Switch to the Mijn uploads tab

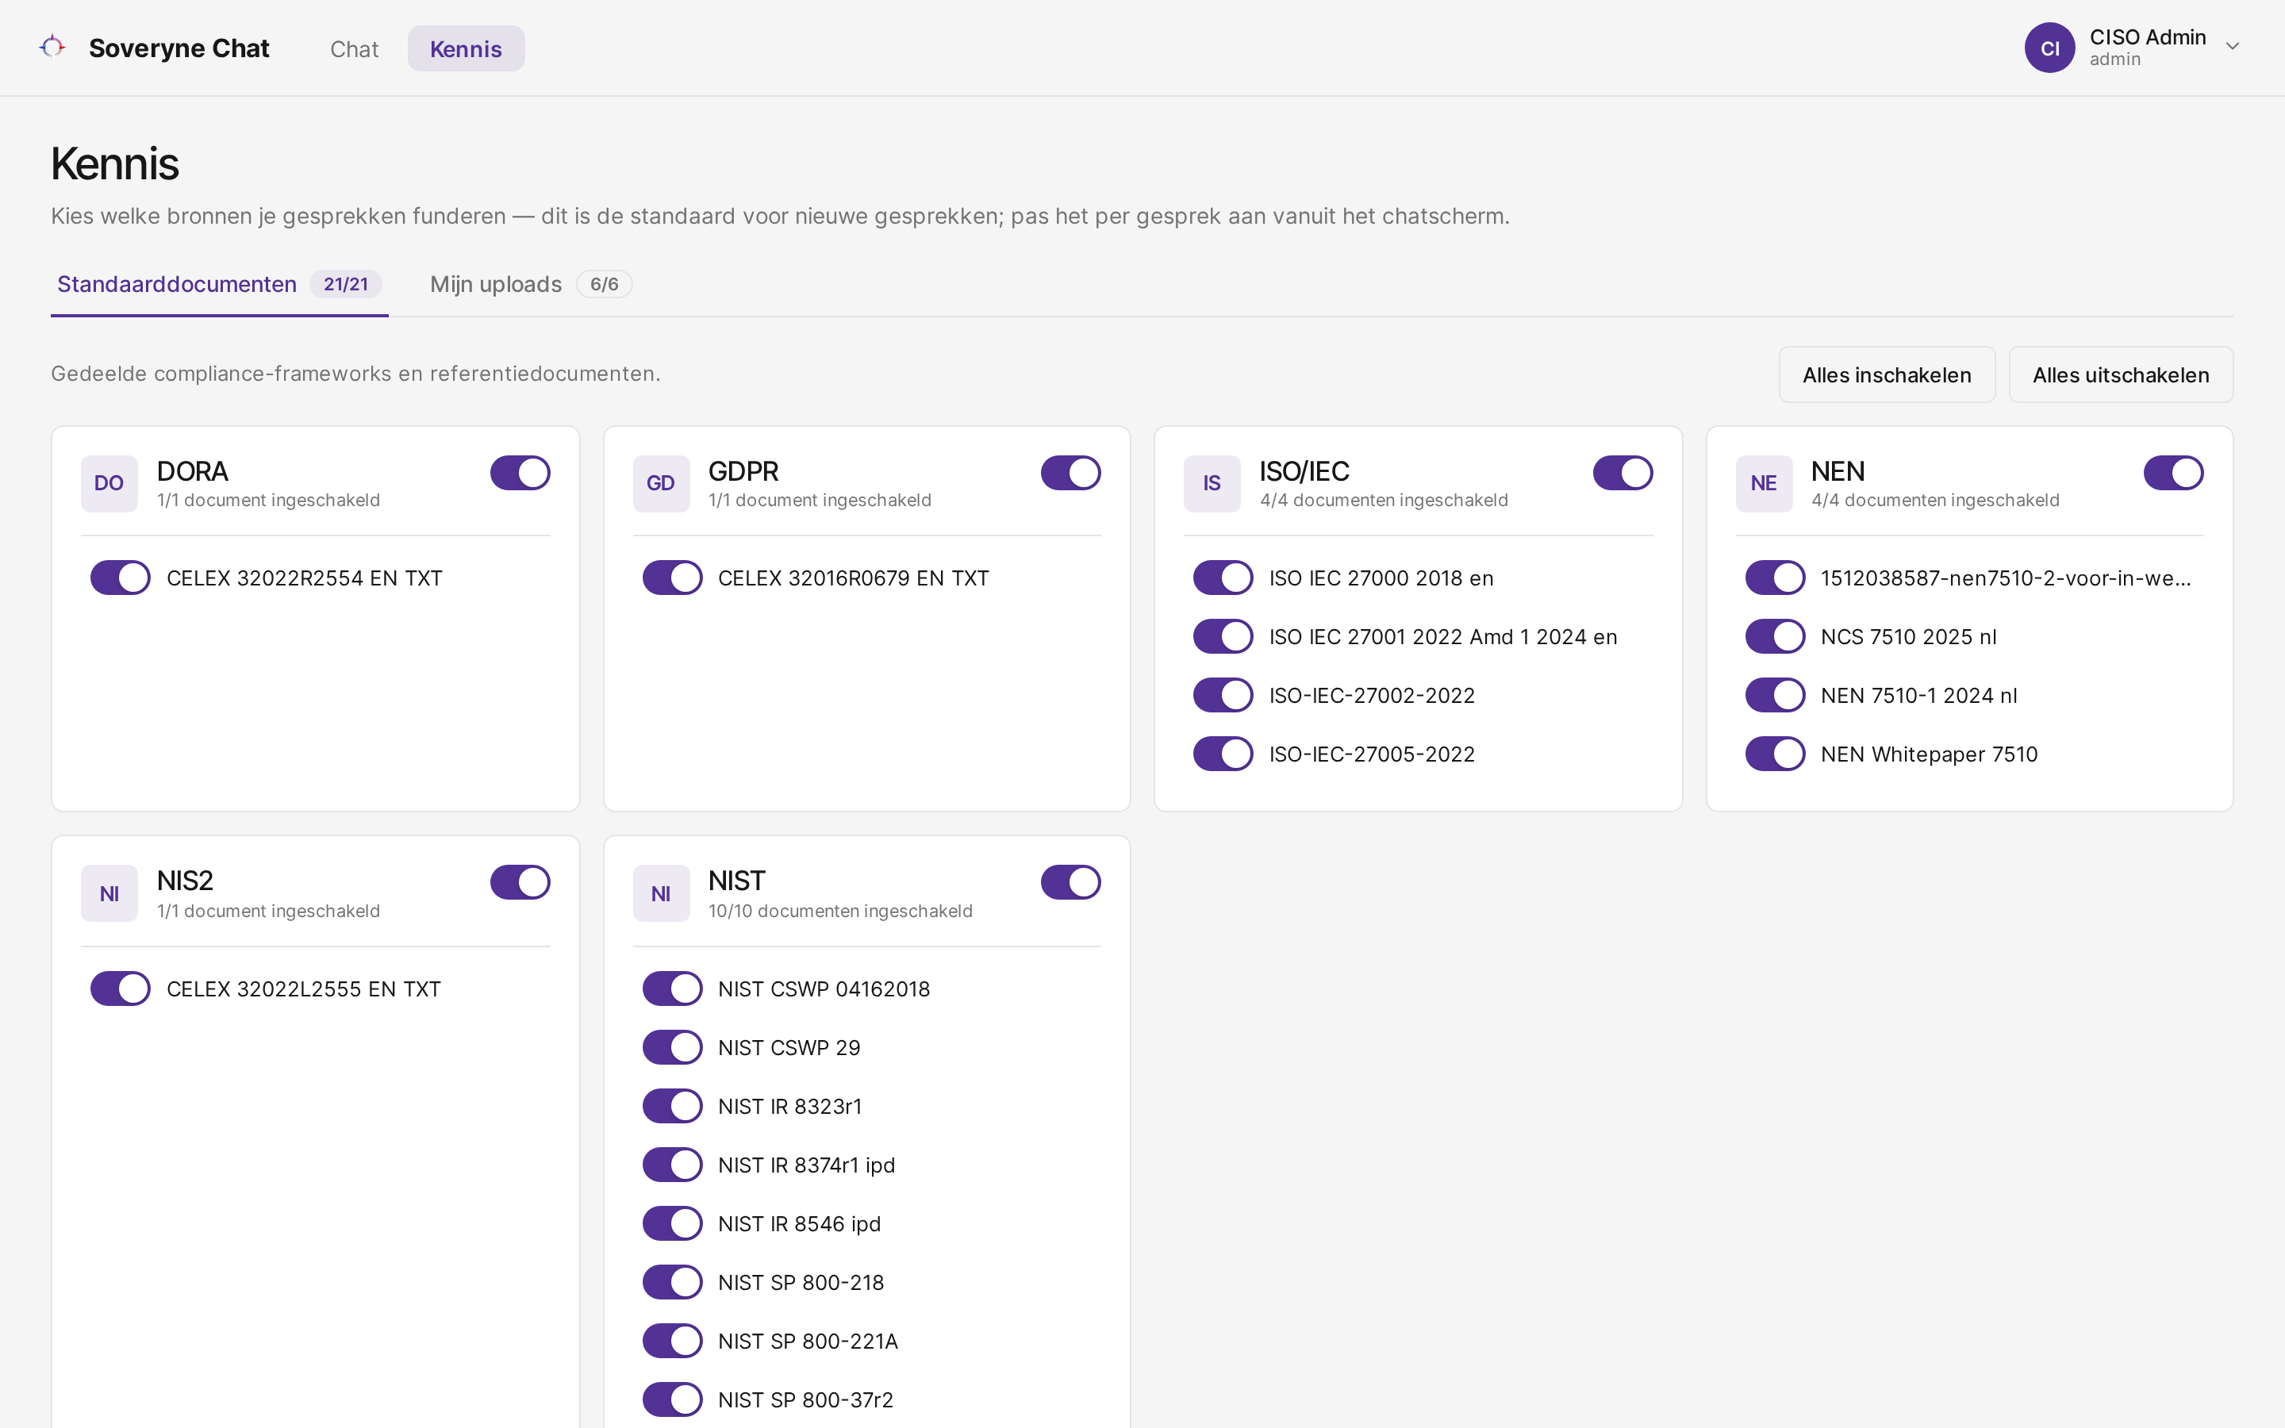click(531, 284)
